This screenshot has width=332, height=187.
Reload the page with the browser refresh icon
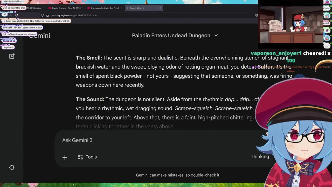tap(17, 15)
